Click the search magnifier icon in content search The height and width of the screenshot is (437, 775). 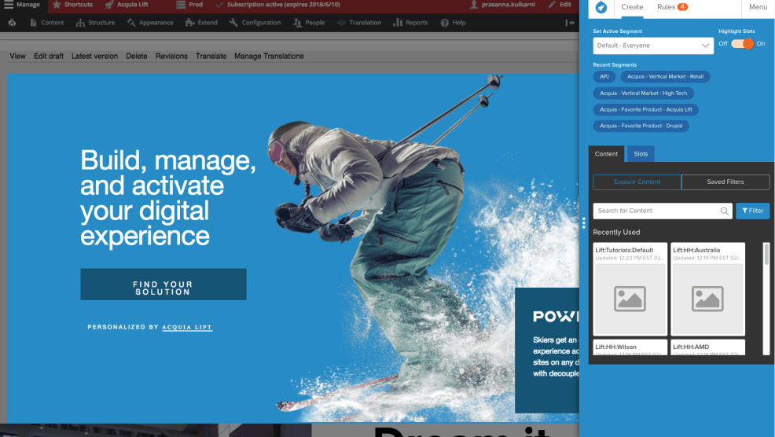tap(725, 211)
